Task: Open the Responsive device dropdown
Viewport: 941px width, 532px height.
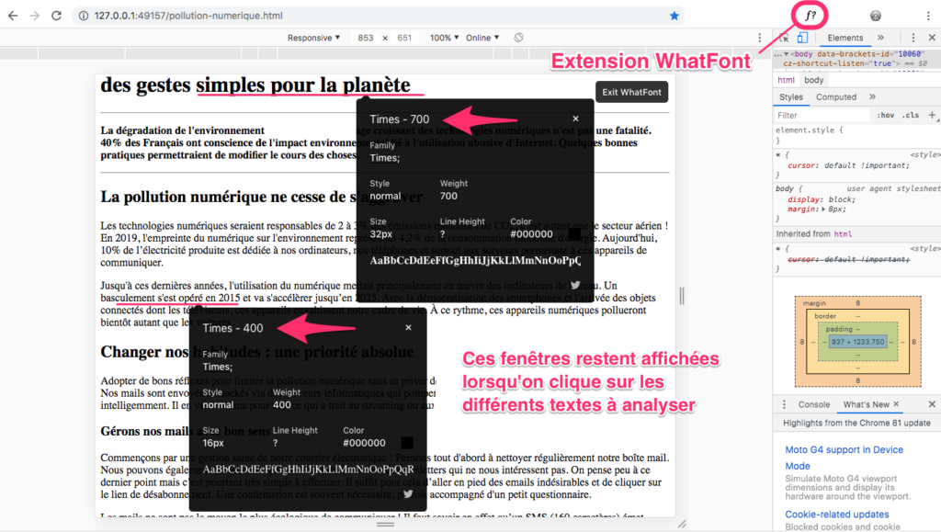Action: coord(313,38)
